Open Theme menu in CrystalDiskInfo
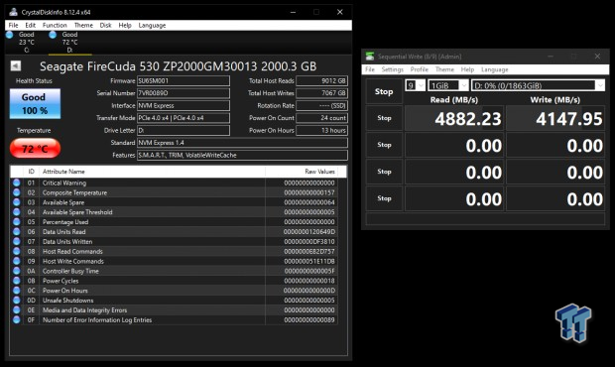This screenshot has height=367, width=615. click(x=83, y=25)
